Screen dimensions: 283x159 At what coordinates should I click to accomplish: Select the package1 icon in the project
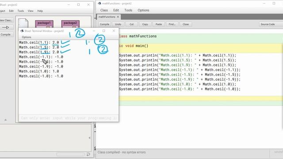(x=44, y=24)
